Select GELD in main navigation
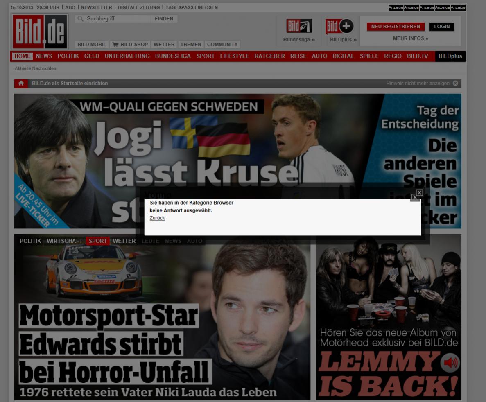 tap(92, 56)
